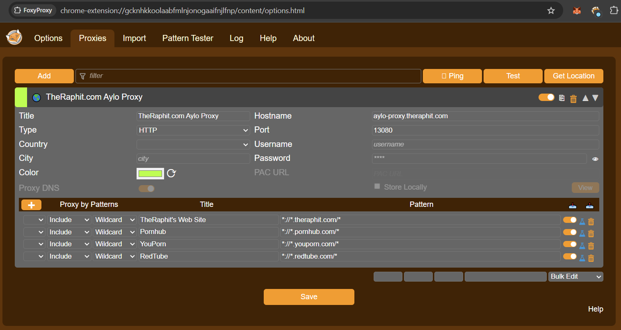Viewport: 621px width, 330px height.
Task: Open the Import tab
Action: click(134, 38)
